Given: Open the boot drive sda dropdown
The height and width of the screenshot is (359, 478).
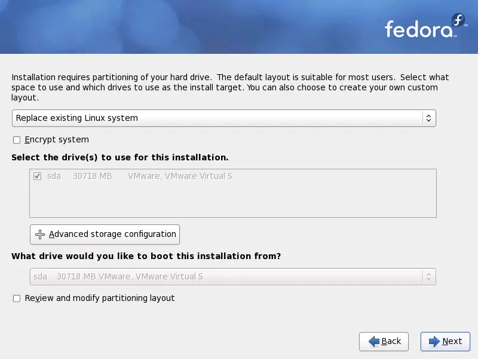Looking at the screenshot, I should (233, 276).
